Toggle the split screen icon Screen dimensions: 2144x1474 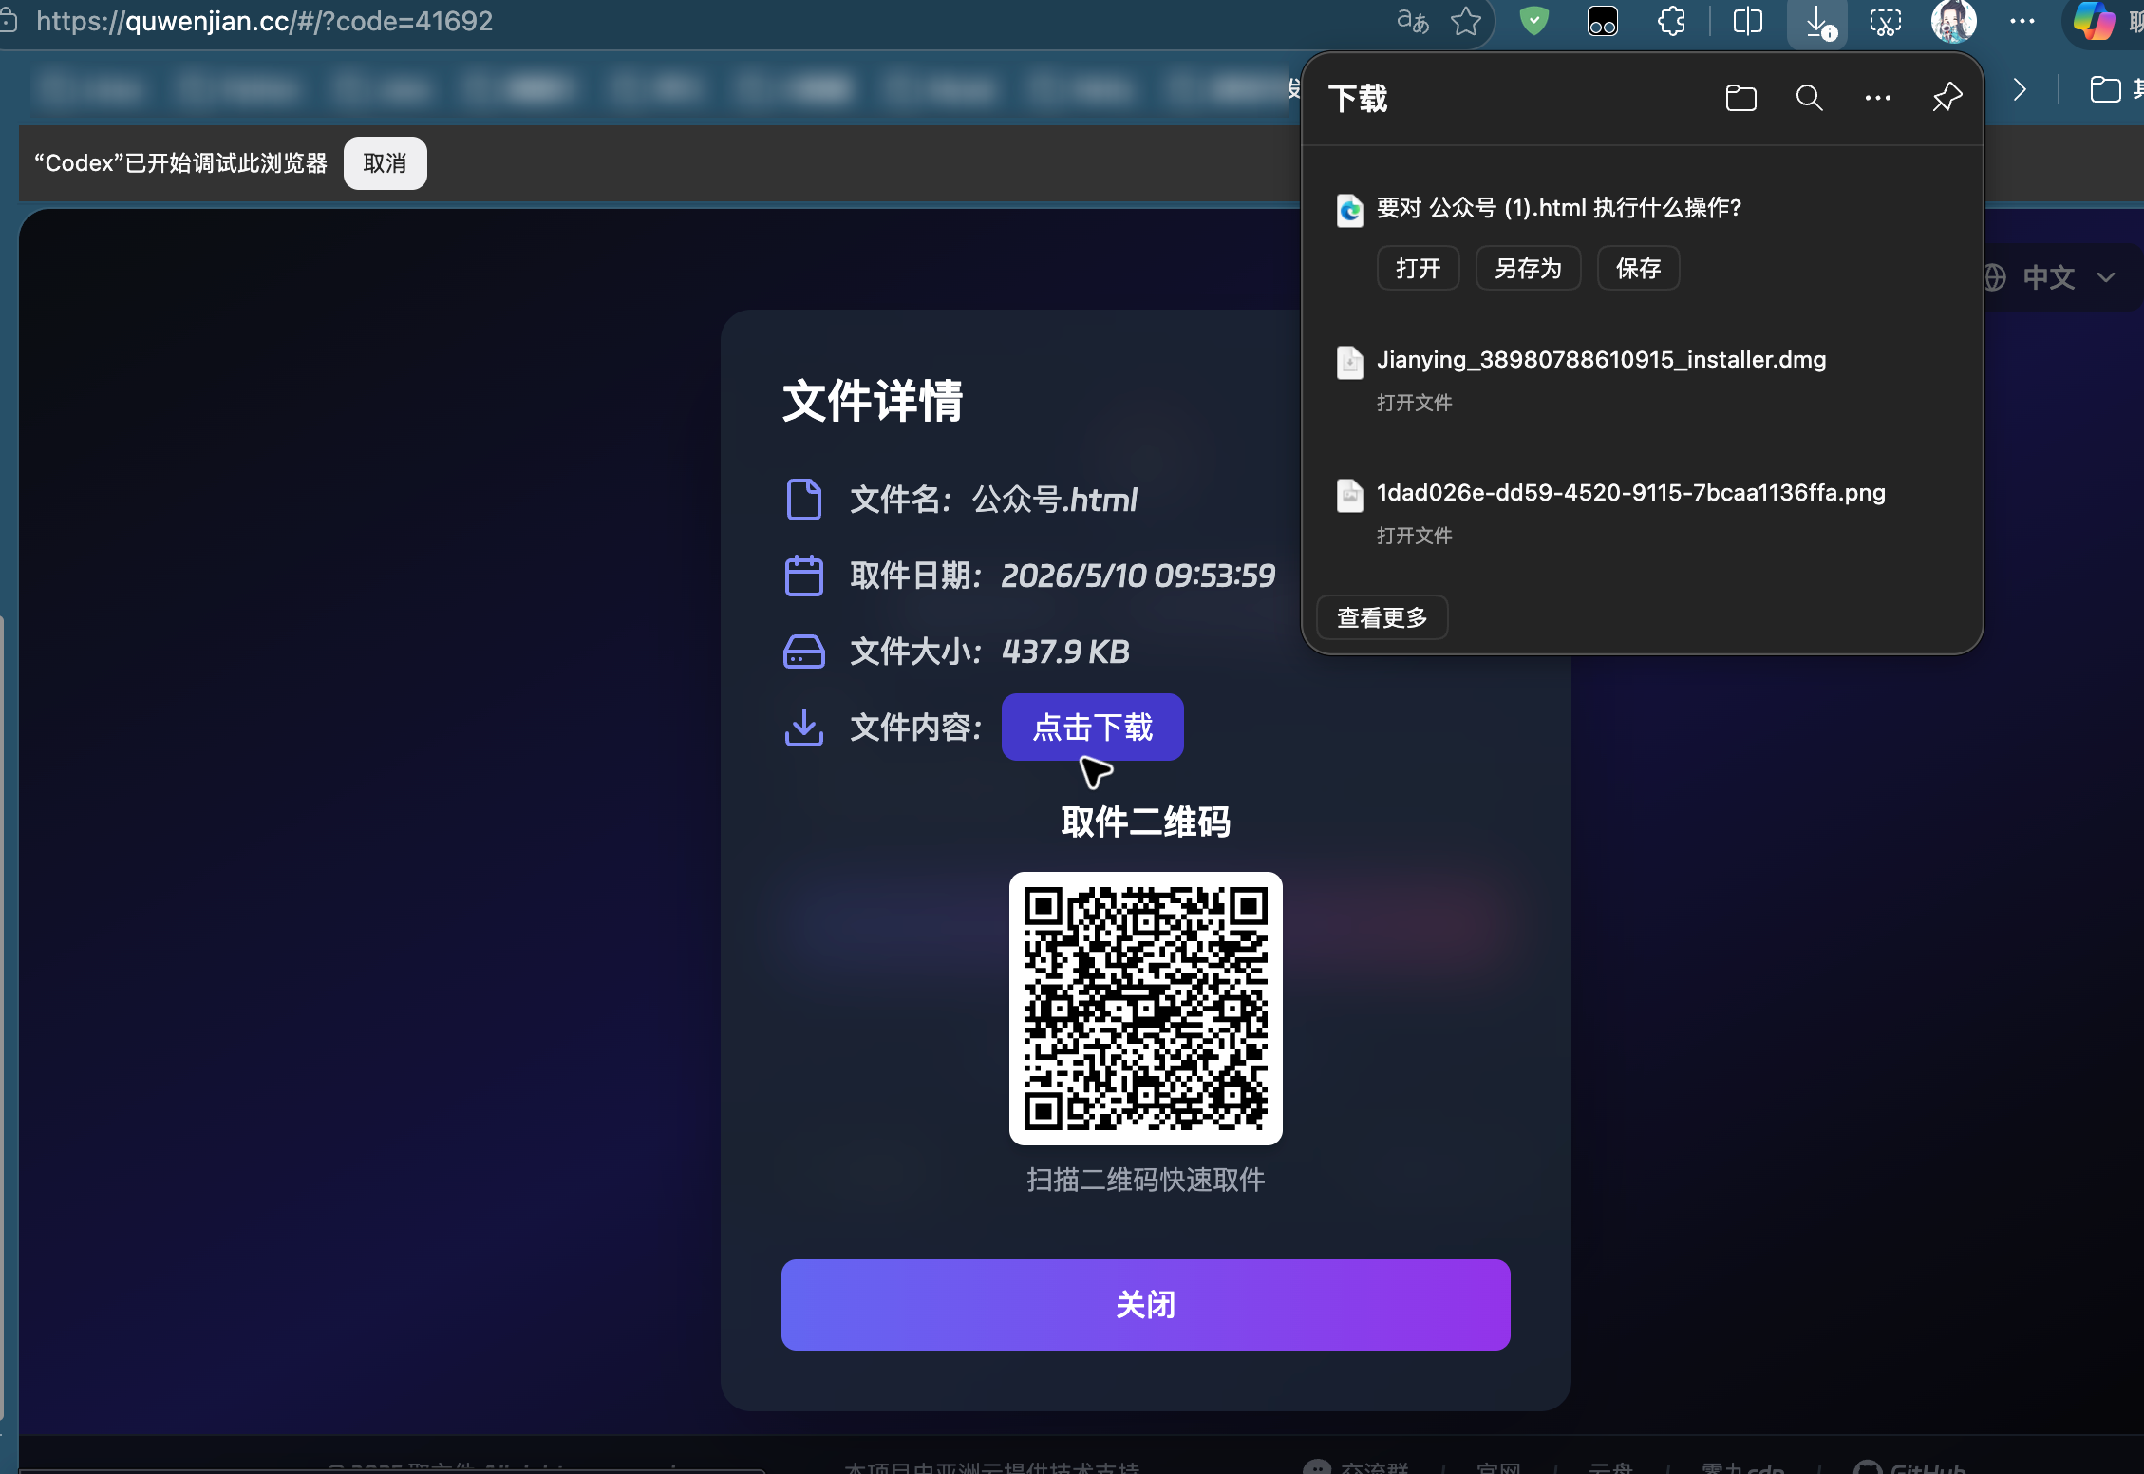(x=1748, y=21)
